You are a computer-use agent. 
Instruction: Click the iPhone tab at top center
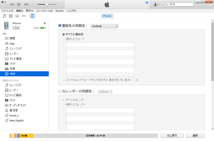[107, 16]
